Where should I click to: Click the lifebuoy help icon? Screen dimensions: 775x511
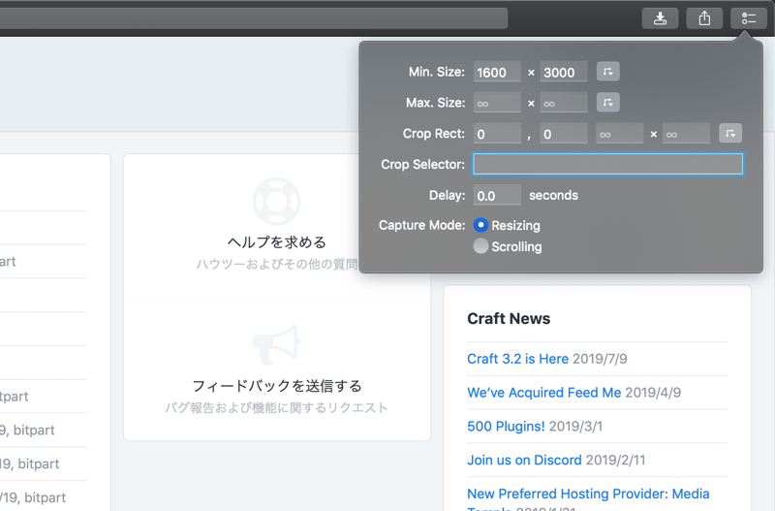[276, 201]
